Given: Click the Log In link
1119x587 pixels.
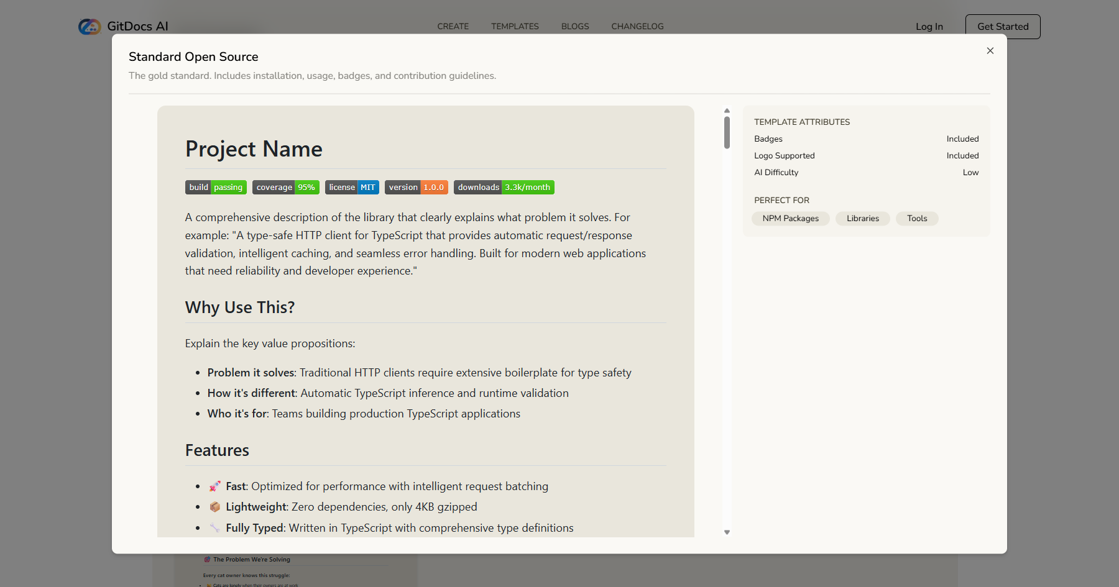Looking at the screenshot, I should (x=929, y=27).
